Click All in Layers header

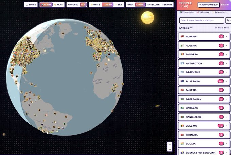click(x=216, y=28)
